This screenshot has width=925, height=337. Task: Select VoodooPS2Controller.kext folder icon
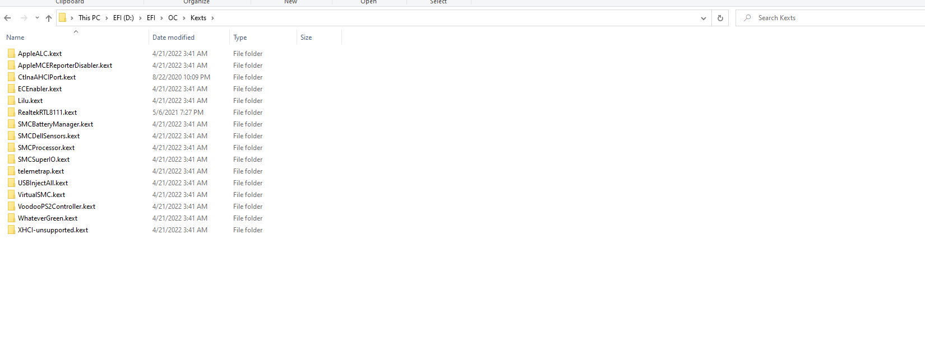(x=11, y=207)
